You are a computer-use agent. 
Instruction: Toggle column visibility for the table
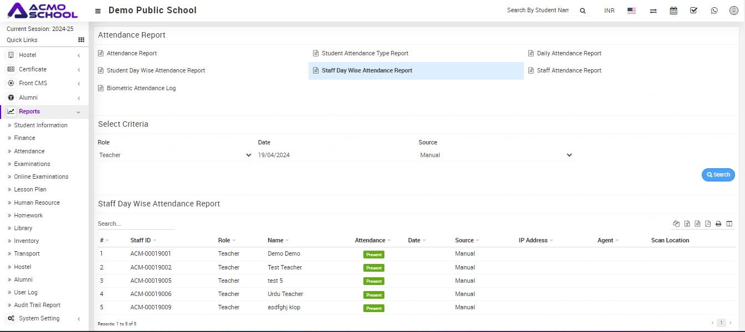coord(729,224)
